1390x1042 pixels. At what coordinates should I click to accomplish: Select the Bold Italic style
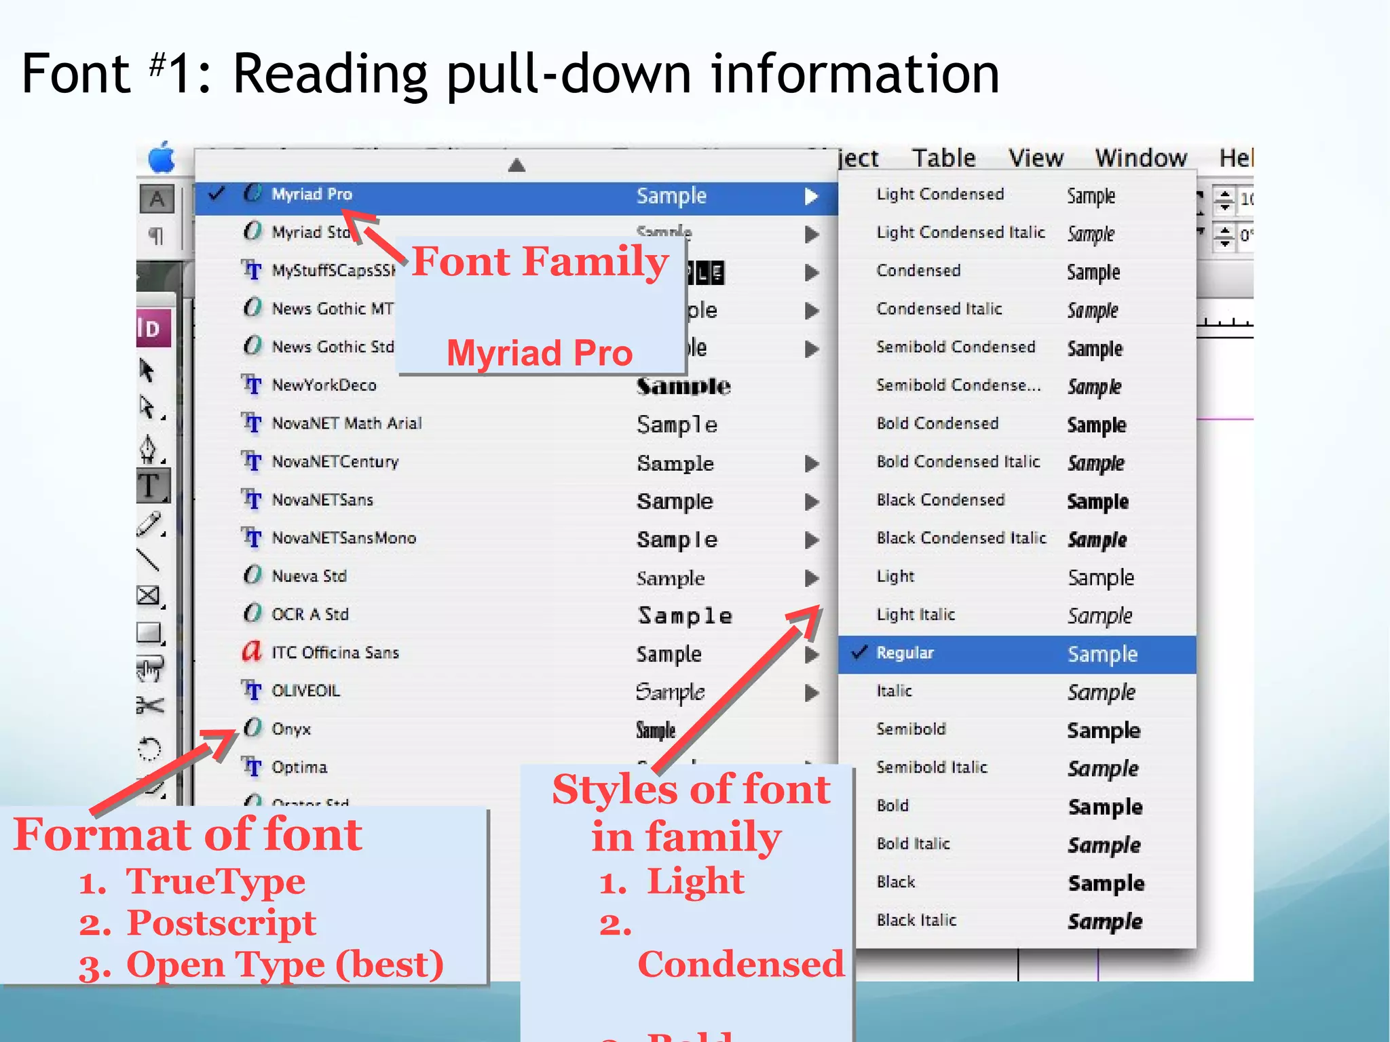tap(1017, 845)
